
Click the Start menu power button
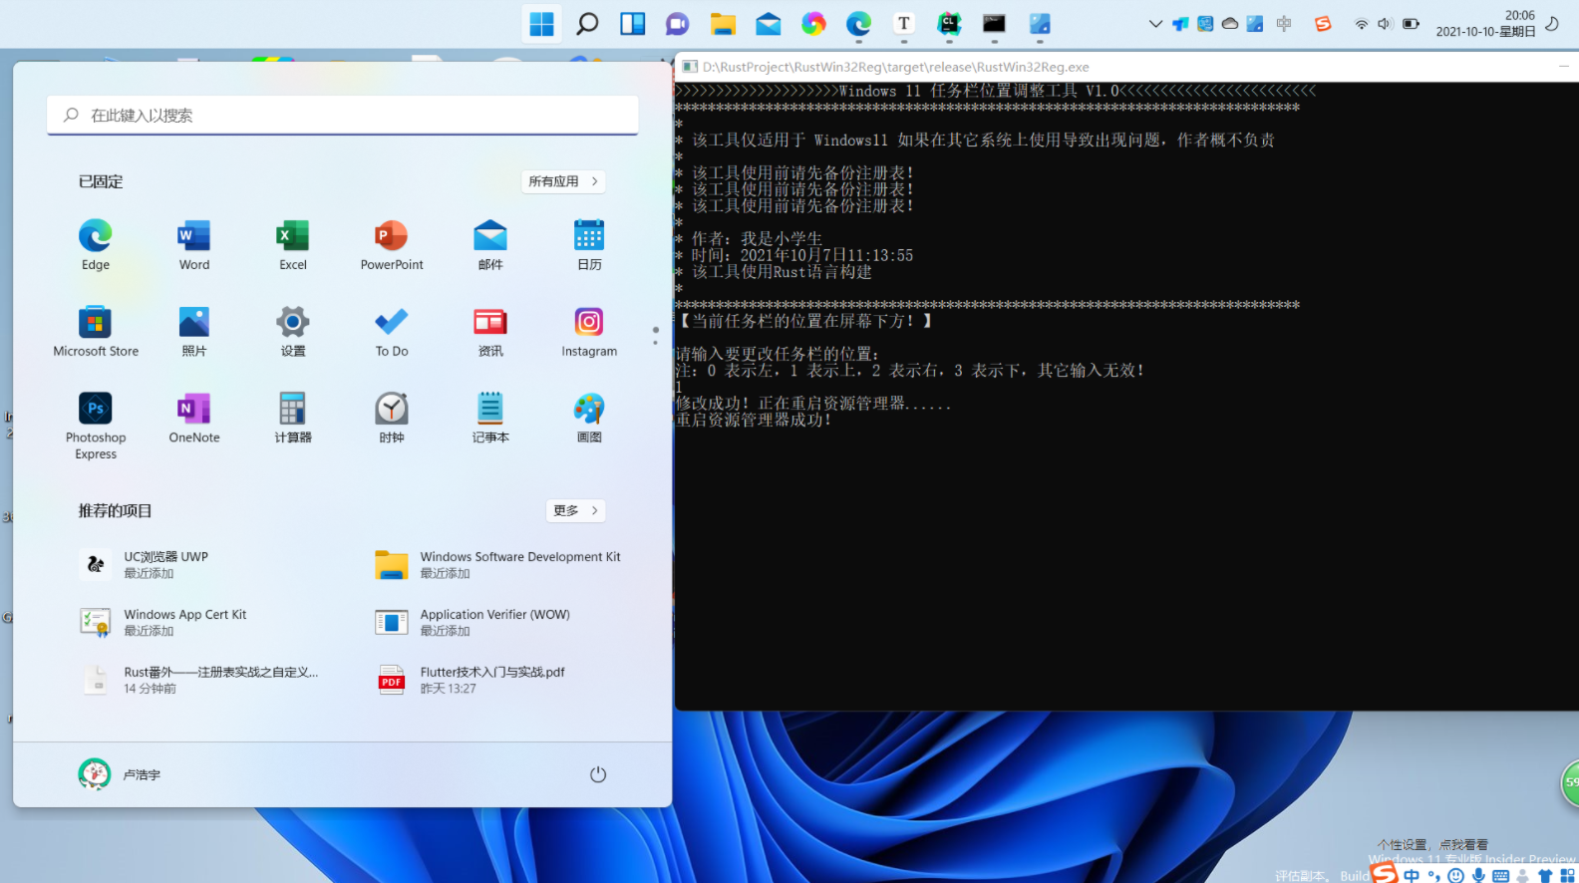click(x=598, y=774)
